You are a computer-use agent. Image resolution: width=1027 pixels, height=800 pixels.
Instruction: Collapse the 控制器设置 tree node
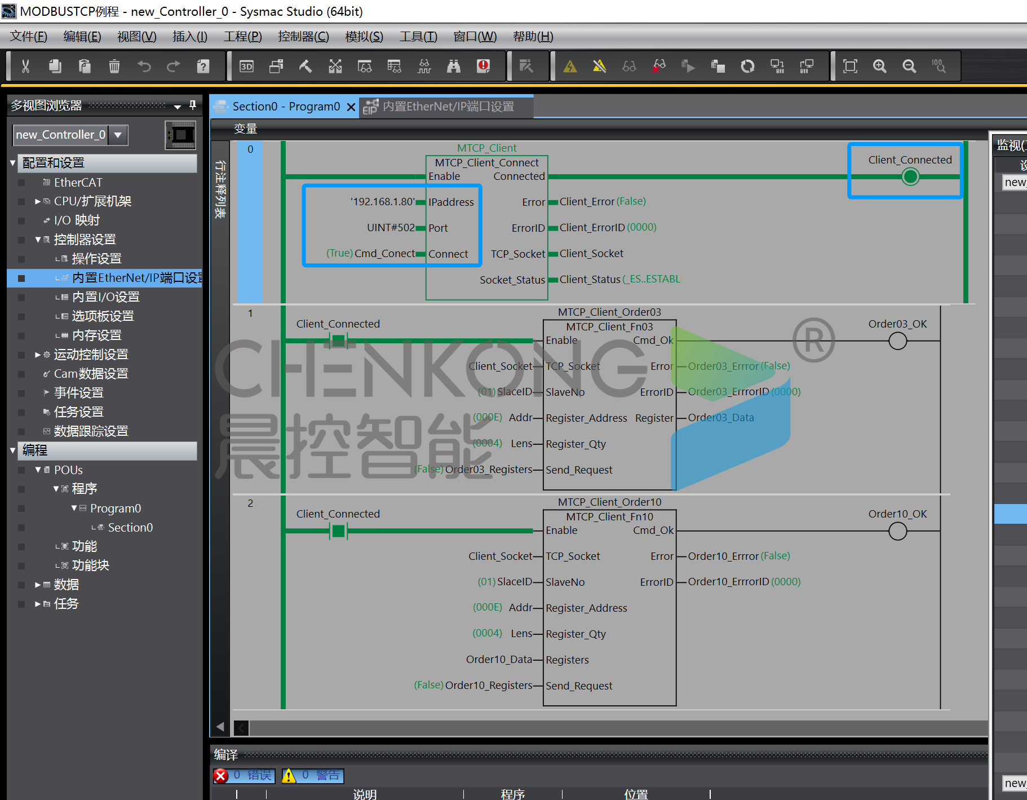click(x=38, y=240)
